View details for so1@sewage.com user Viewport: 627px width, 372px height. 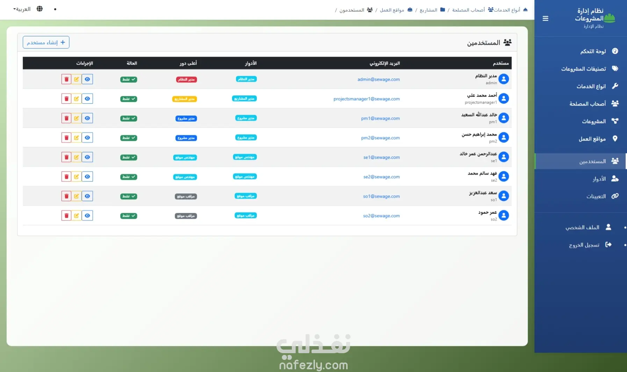coord(87,196)
